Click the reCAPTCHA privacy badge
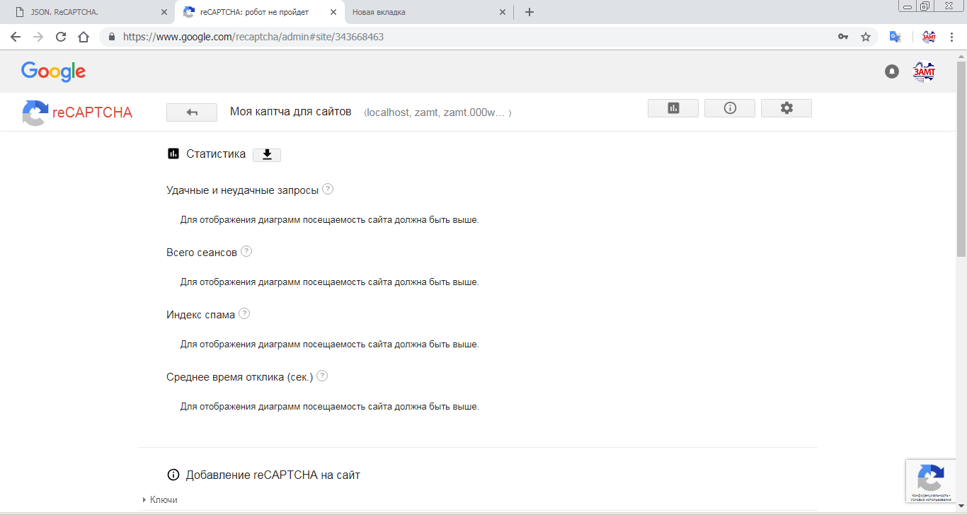This screenshot has width=967, height=515. pos(931,481)
